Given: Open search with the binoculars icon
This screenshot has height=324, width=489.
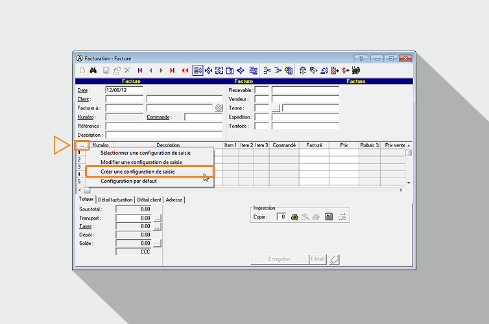Looking at the screenshot, I should tap(93, 71).
